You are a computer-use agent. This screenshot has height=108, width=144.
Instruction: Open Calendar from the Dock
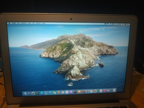click(63, 92)
